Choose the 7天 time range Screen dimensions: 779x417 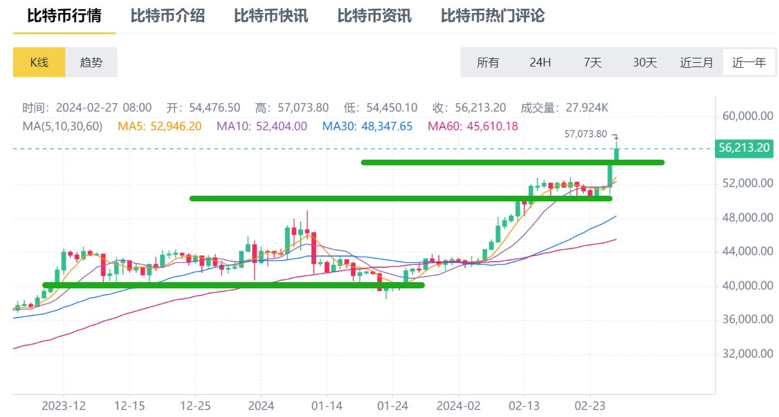(x=593, y=62)
